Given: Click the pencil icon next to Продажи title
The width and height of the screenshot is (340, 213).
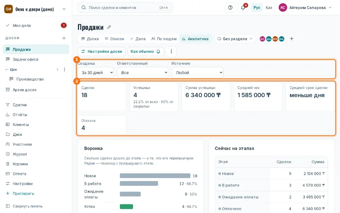Looking at the screenshot, I should pos(109,27).
